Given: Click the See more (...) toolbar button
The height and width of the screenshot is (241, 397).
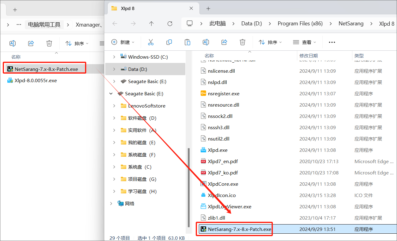Looking at the screenshot, I should click(x=332, y=42).
